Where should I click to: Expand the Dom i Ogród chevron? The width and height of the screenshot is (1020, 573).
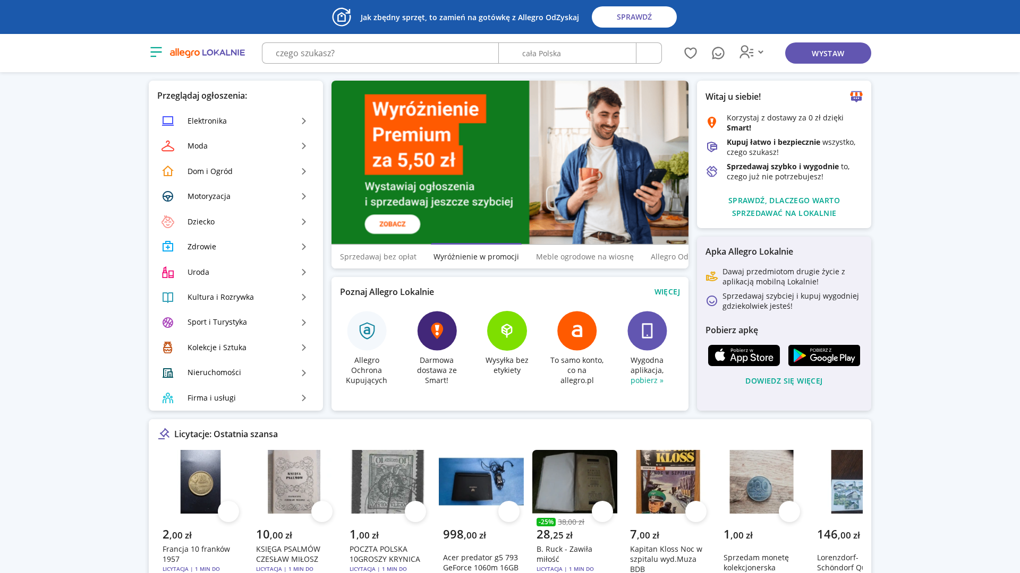(x=304, y=171)
